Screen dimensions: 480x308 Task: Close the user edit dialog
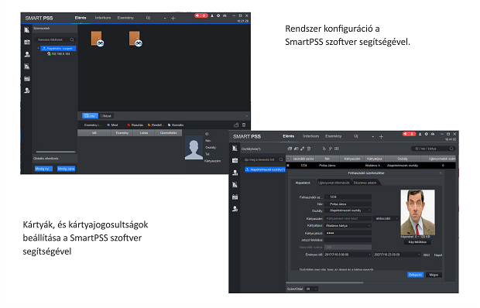coord(441,173)
